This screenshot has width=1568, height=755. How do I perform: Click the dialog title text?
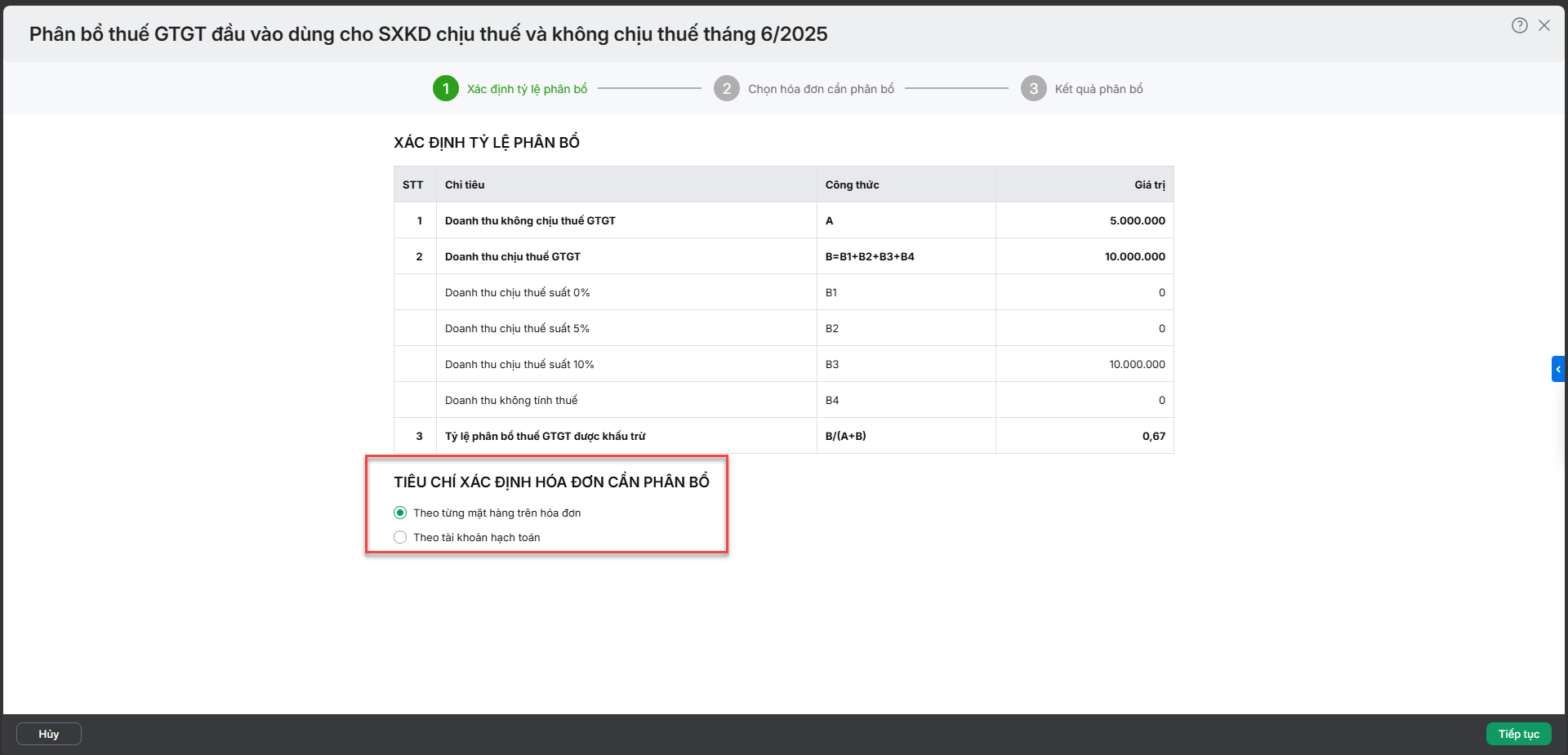coord(428,33)
